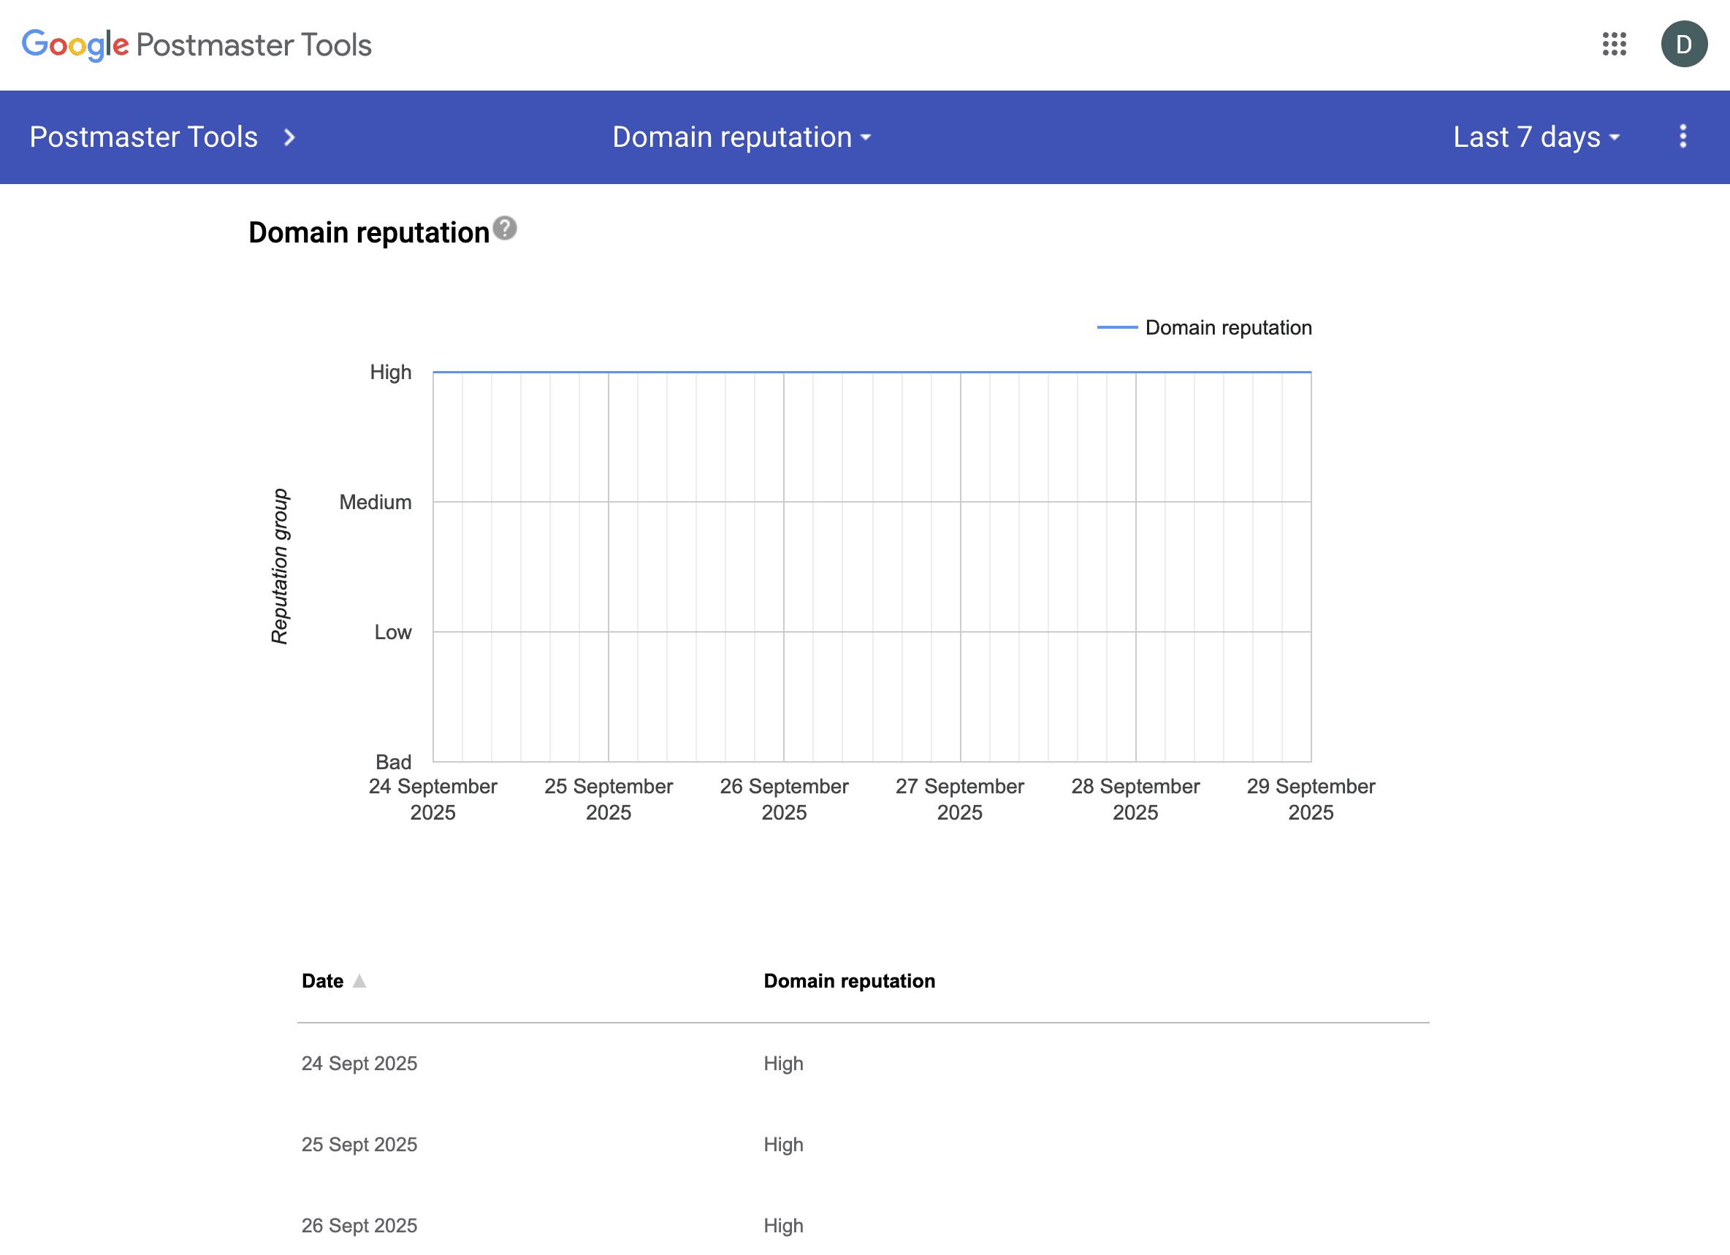Open the three-dot more options menu
This screenshot has width=1730, height=1255.
pos(1683,137)
